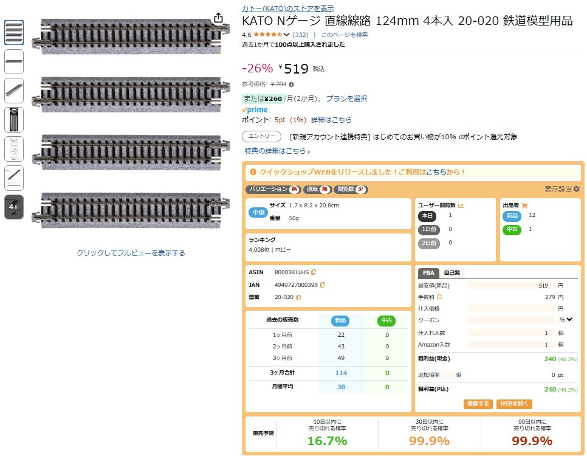Click the 月間平均 value 38

click(341, 387)
